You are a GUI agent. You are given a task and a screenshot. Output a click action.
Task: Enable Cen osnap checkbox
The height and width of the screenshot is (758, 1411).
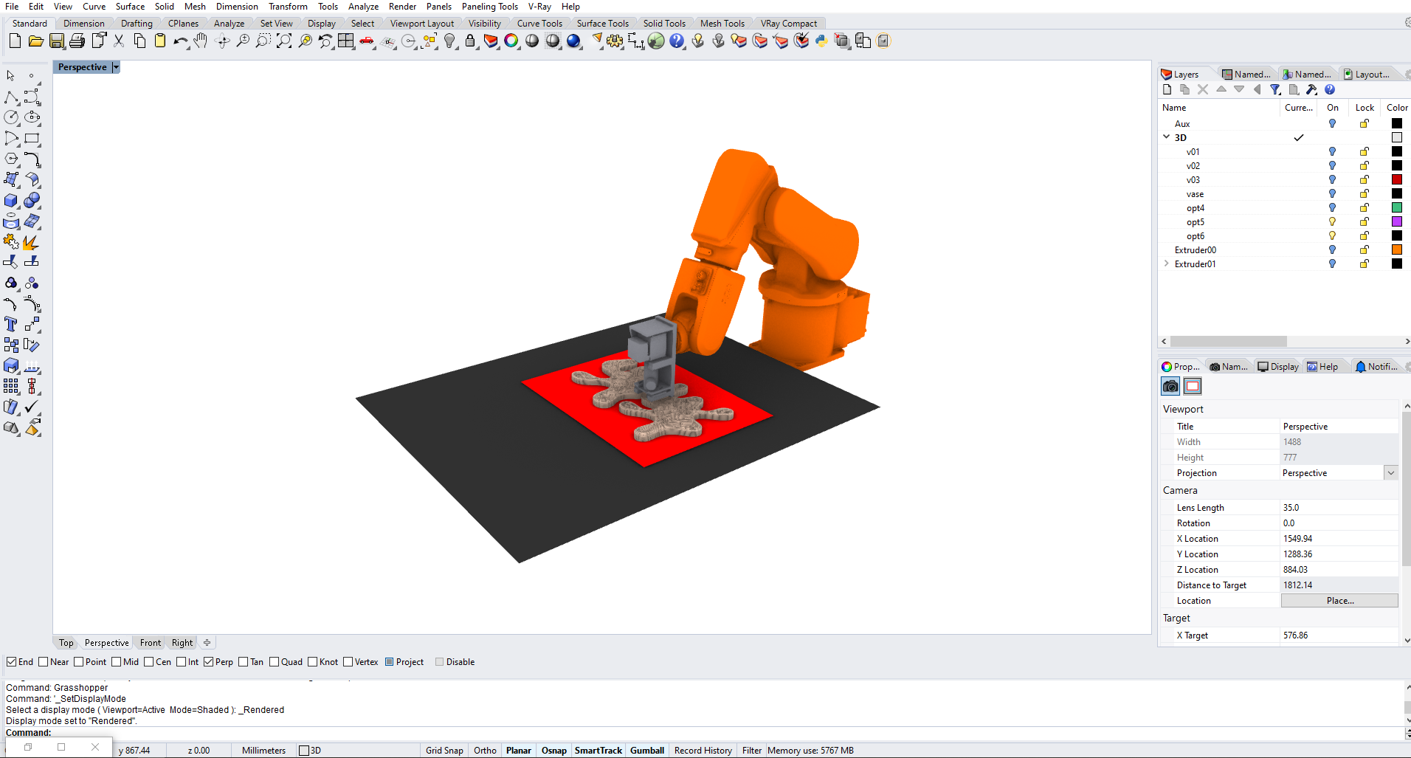[149, 662]
